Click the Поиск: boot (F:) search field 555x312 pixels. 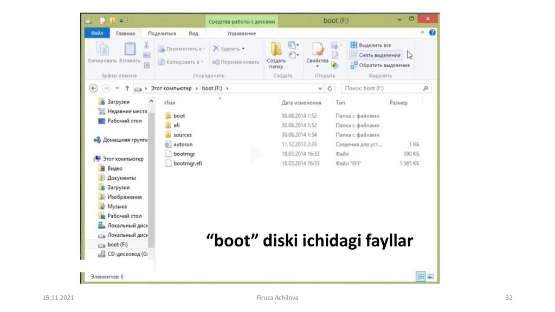pyautogui.click(x=386, y=88)
